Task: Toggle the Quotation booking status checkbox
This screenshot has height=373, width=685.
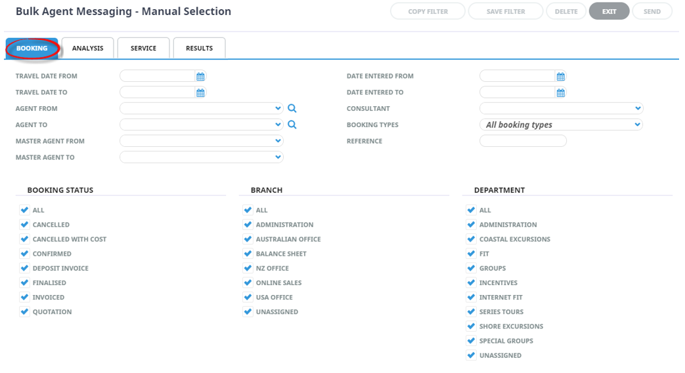Action: (x=24, y=311)
